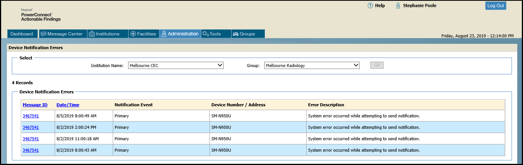This screenshot has height=165, width=523.
Task: Click the GO button
Action: [x=377, y=66]
